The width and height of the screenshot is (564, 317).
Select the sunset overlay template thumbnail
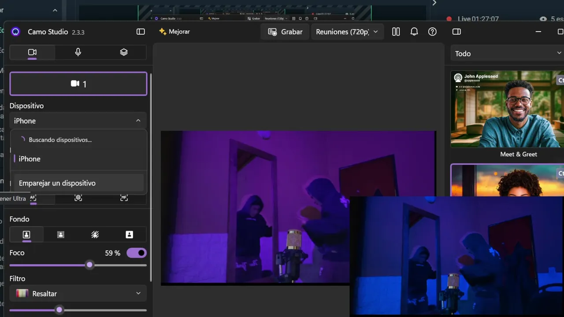tap(507, 180)
